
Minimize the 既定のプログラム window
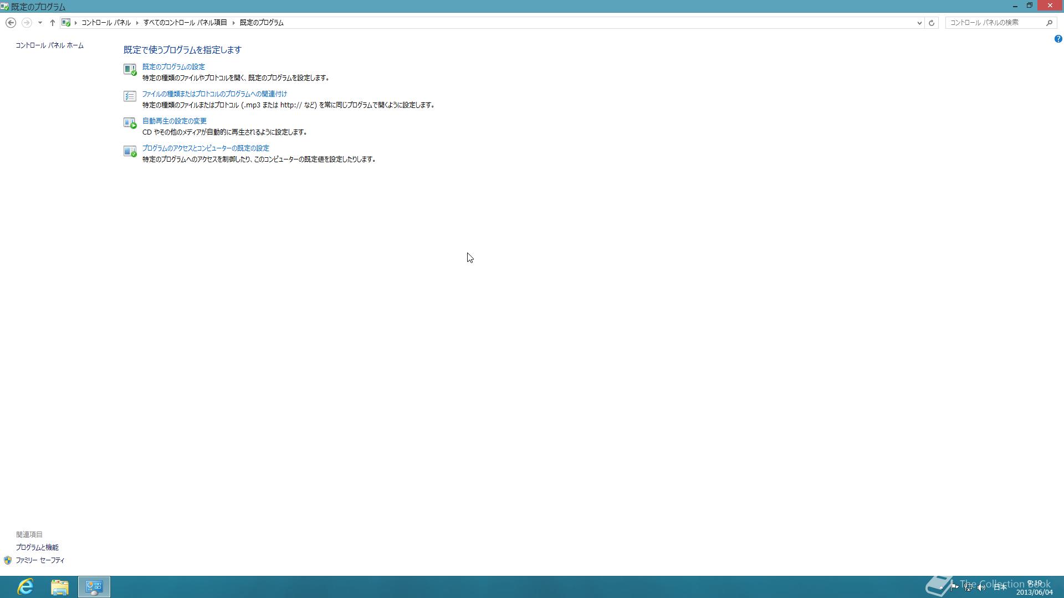tap(1015, 6)
